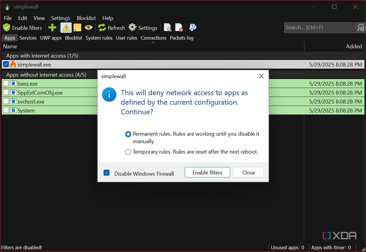Screen dimensions: 366x252
Task: Check the SppExtComObj.exe checkbox
Action: click(x=6, y=92)
